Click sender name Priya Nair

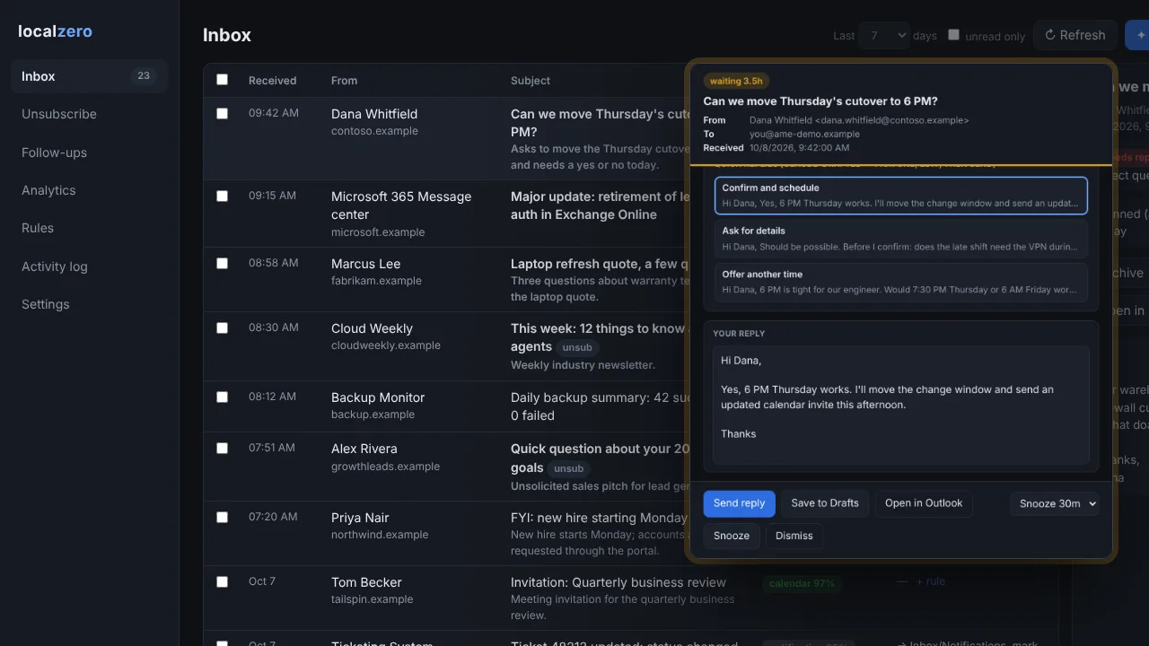click(360, 518)
